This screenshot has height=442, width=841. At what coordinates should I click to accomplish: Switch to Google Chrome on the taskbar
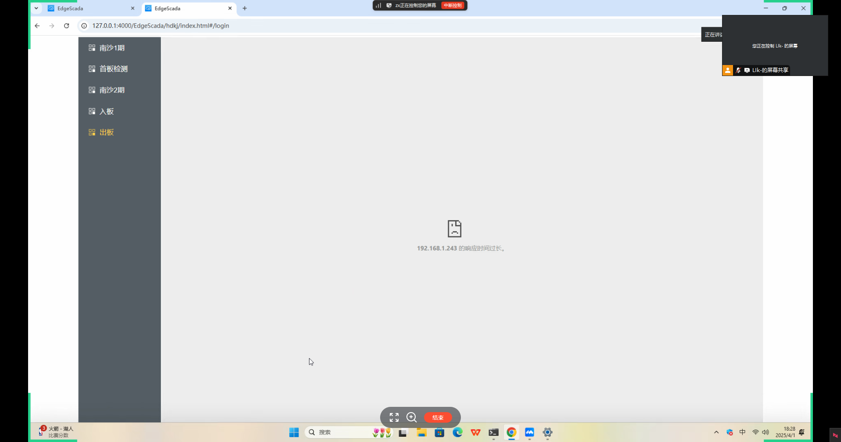point(511,432)
